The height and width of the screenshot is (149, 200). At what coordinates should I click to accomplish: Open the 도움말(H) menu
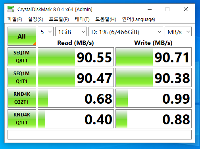(106, 19)
